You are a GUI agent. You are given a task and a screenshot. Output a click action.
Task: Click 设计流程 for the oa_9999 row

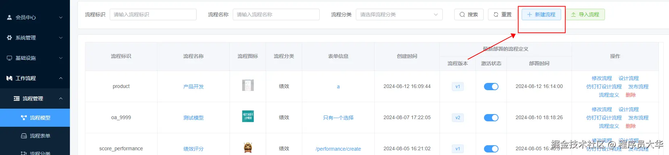(x=629, y=109)
